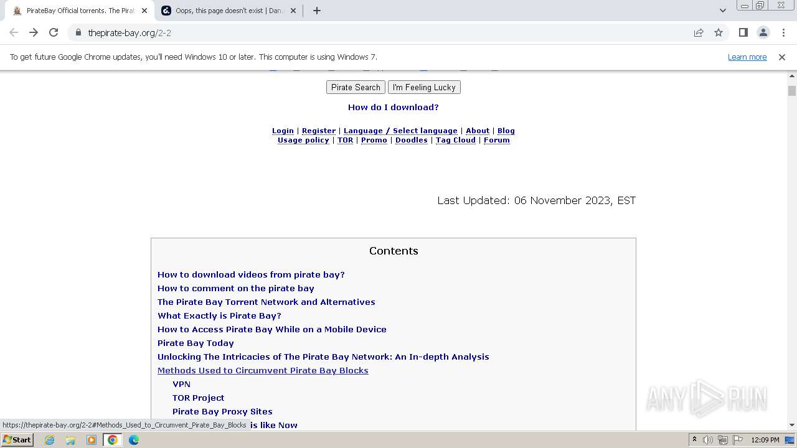Launch Internet Explorer from the taskbar
797x448 pixels.
(49, 440)
